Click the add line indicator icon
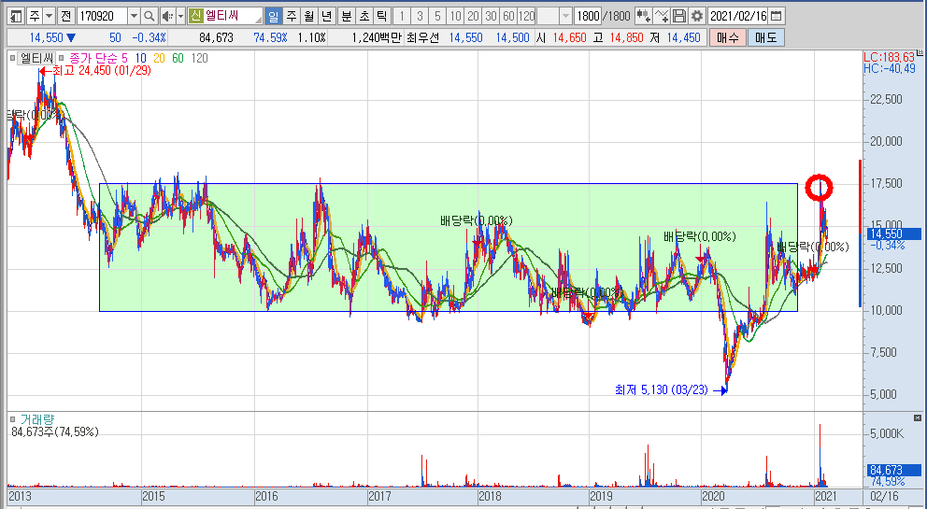The image size is (927, 509). [662, 16]
